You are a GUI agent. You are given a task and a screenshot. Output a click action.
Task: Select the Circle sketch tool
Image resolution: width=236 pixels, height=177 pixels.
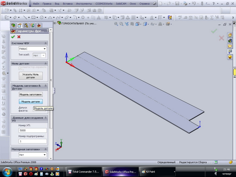42,18
